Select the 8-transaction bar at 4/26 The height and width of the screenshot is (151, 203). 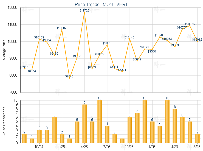coord(175,126)
